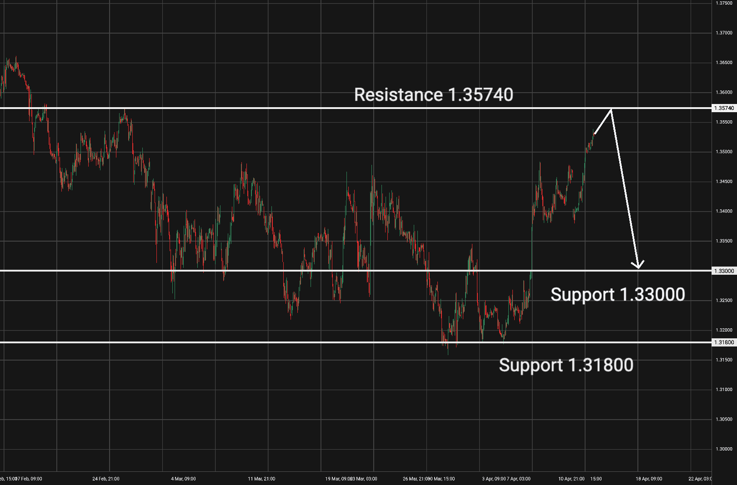Click the 1.30000 price axis label

[x=724, y=449]
